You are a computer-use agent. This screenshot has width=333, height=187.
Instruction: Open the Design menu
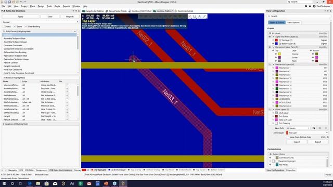(x=41, y=6)
